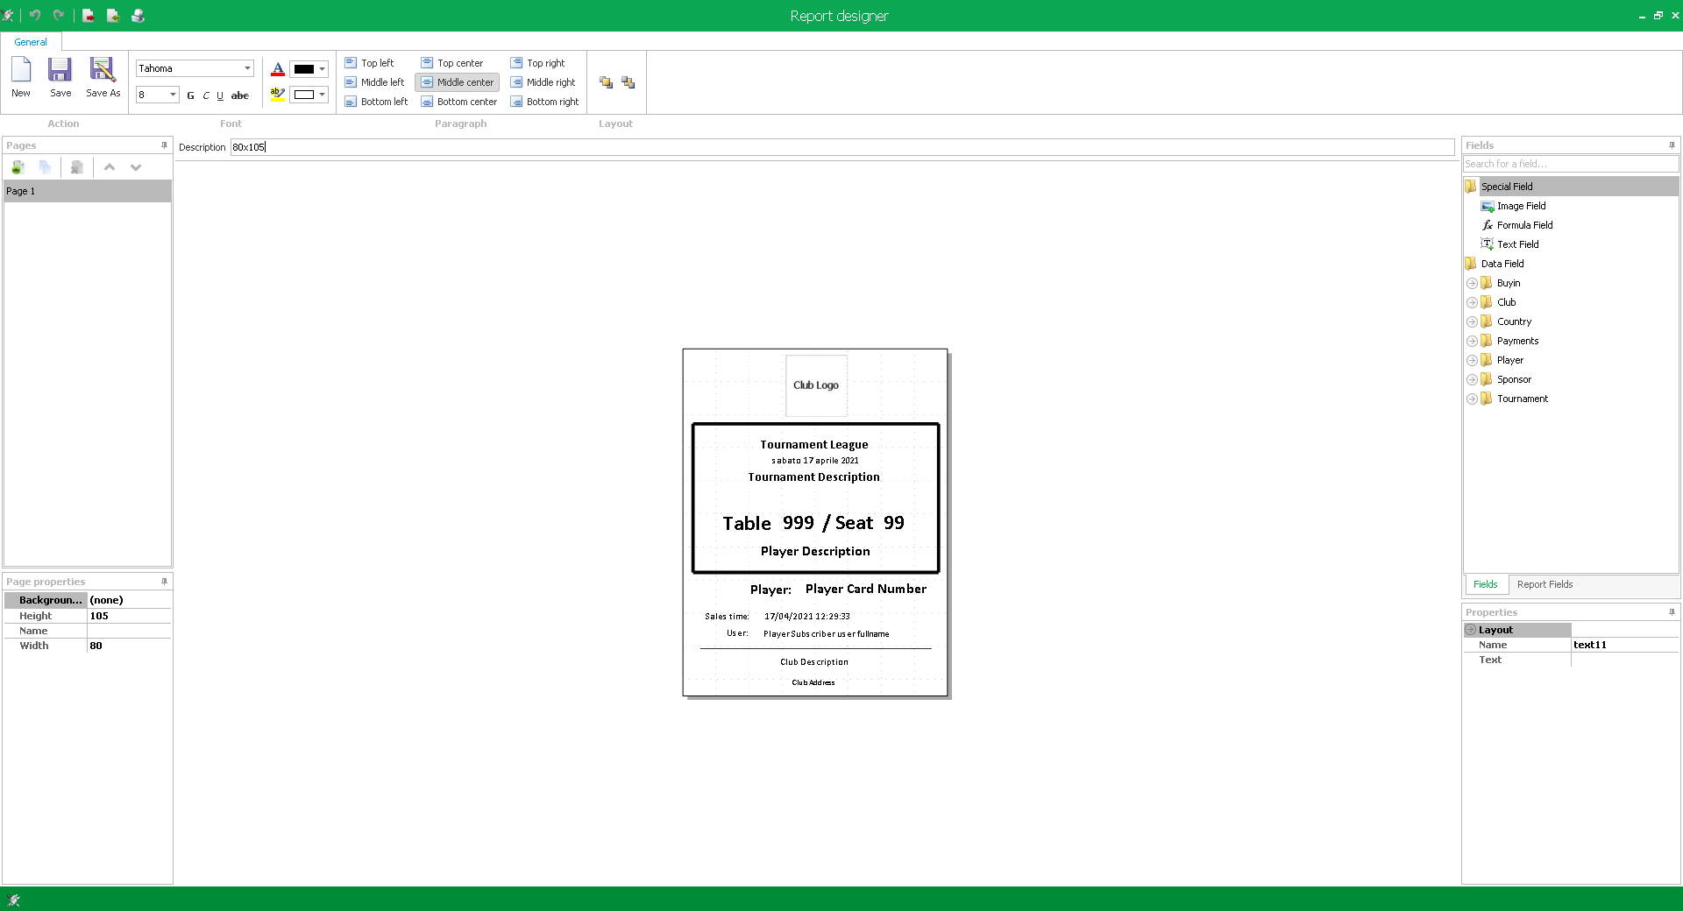Enable strikethrough with the abe button
The image size is (1683, 911).
coord(239,95)
